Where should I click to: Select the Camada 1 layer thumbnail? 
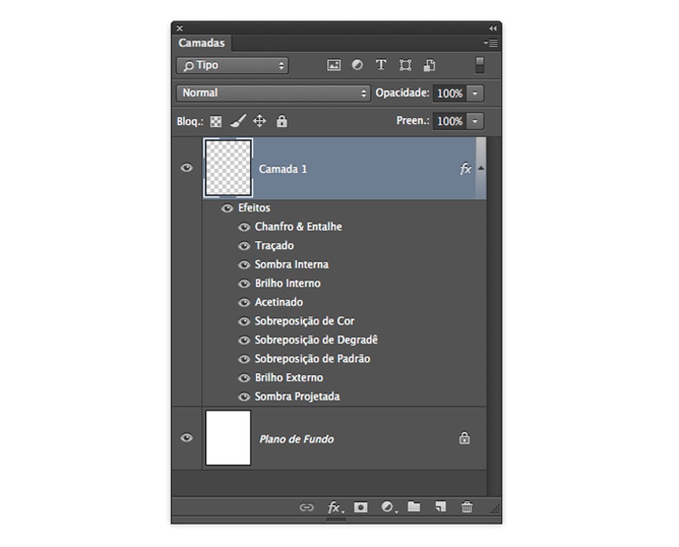tap(228, 168)
